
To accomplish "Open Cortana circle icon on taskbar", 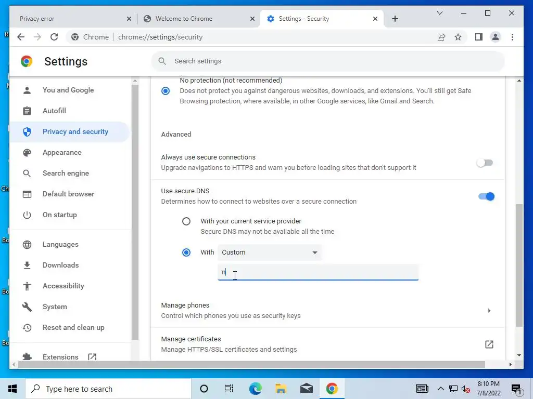I will 204,389.
